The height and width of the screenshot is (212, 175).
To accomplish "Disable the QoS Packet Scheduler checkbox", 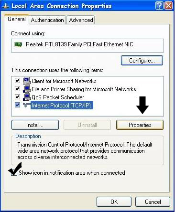I will pyautogui.click(x=17, y=96).
